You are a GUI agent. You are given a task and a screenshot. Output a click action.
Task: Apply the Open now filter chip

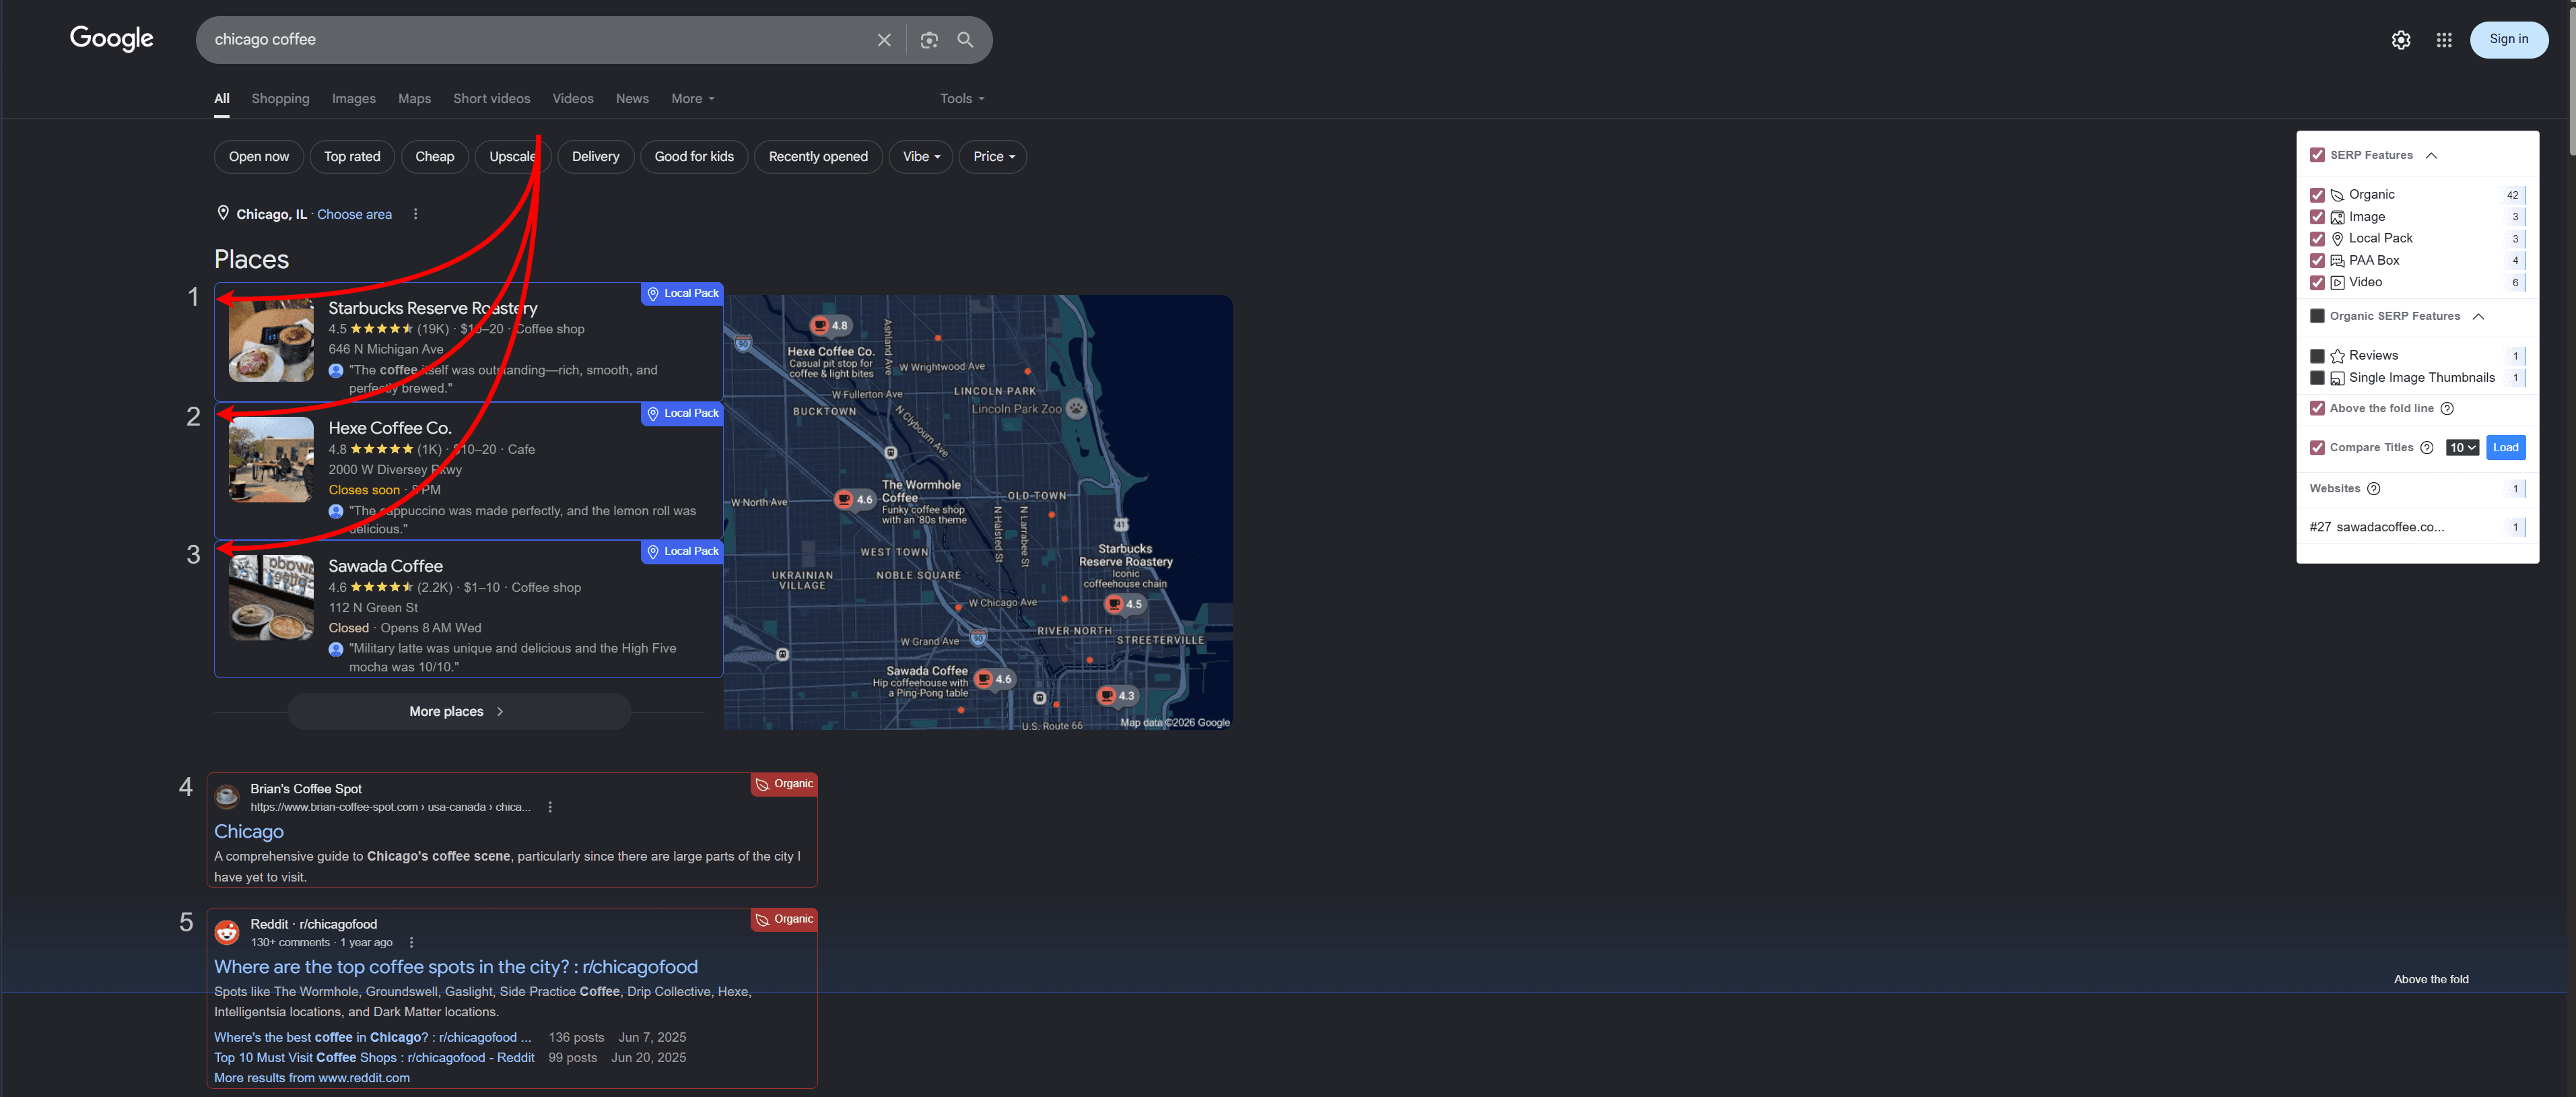(259, 157)
